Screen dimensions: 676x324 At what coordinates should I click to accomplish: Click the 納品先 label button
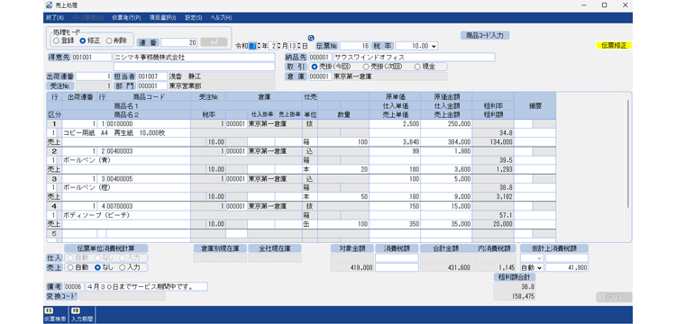[x=297, y=58]
